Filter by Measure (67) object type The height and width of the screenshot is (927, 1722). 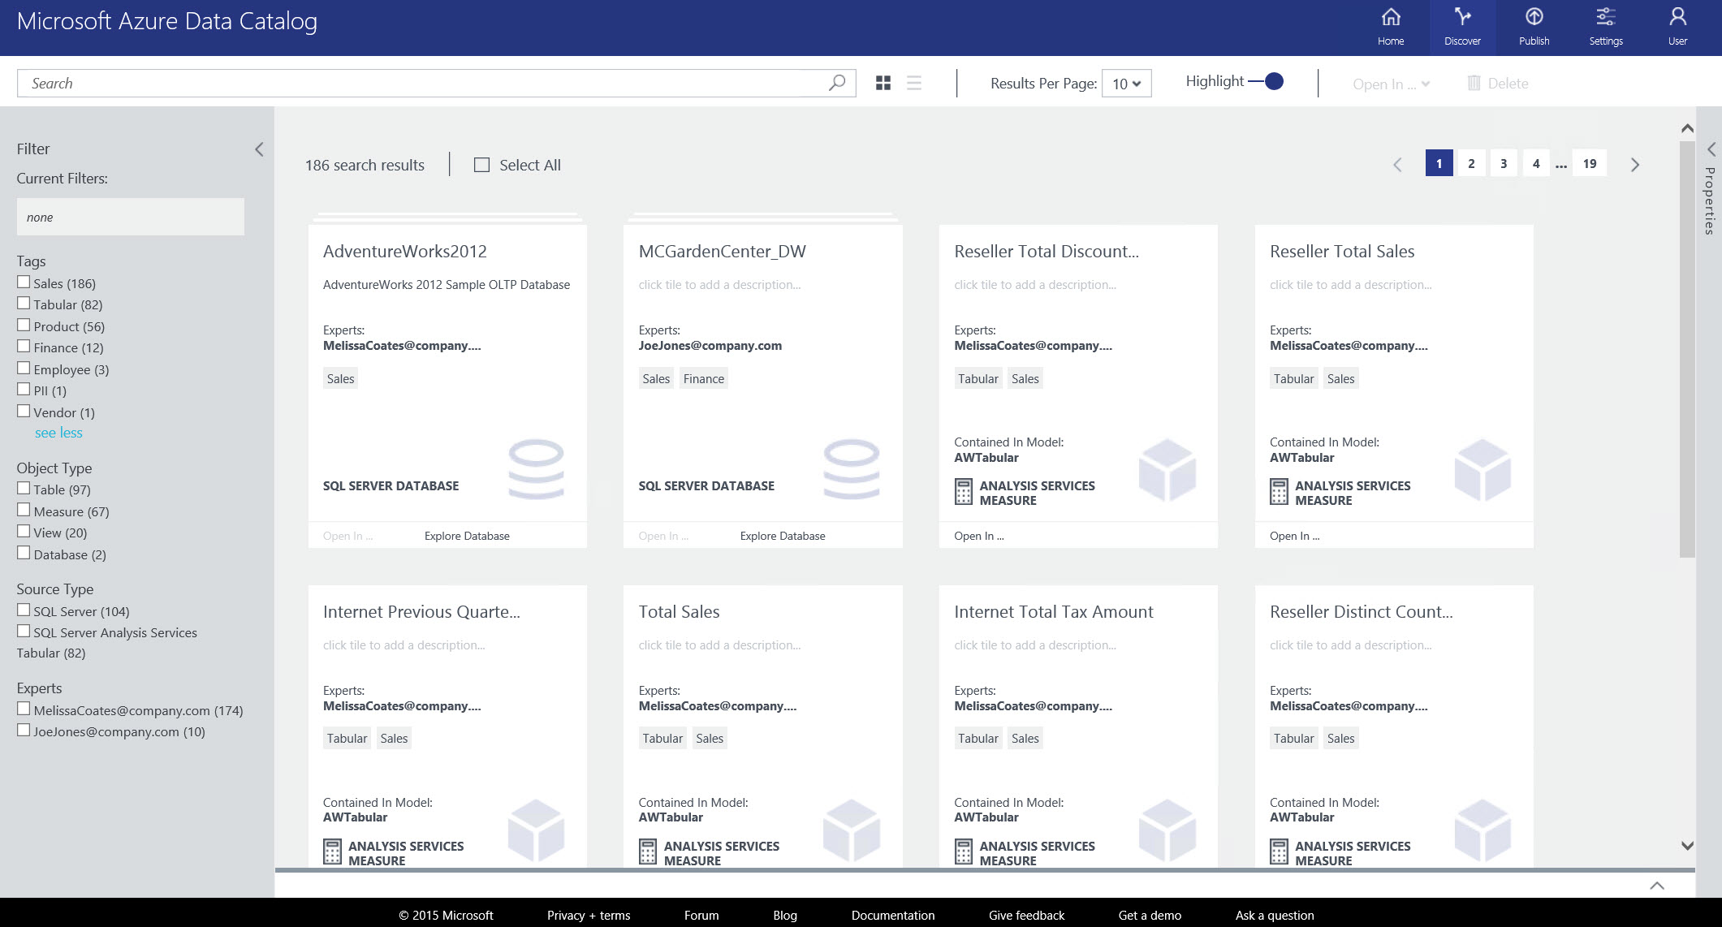coord(24,511)
